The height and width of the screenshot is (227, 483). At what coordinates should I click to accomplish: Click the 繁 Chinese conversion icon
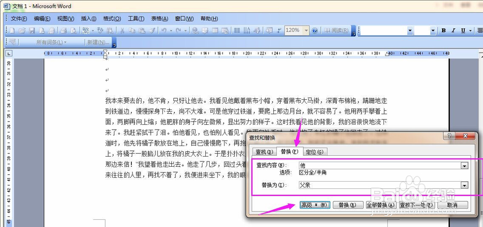point(85,30)
